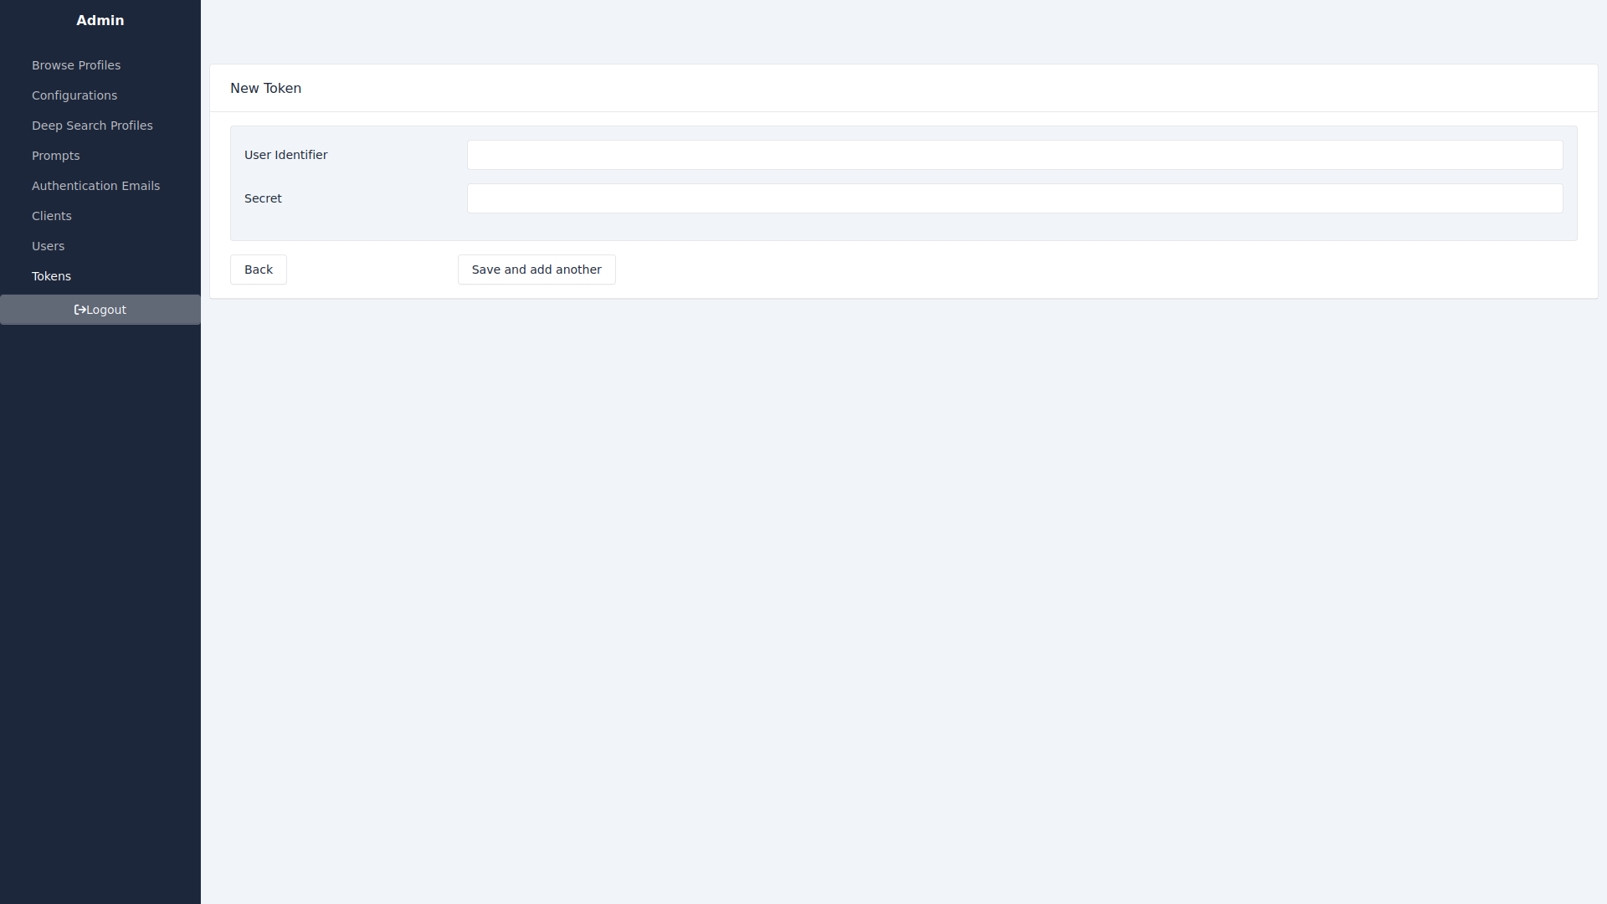Select Tokens menu item

tap(51, 276)
